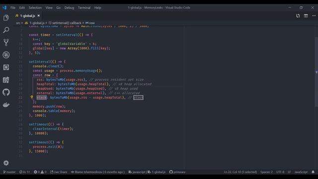Click Ln 22, Col 10 cursor position
This screenshot has width=318, height=179.
240,172
